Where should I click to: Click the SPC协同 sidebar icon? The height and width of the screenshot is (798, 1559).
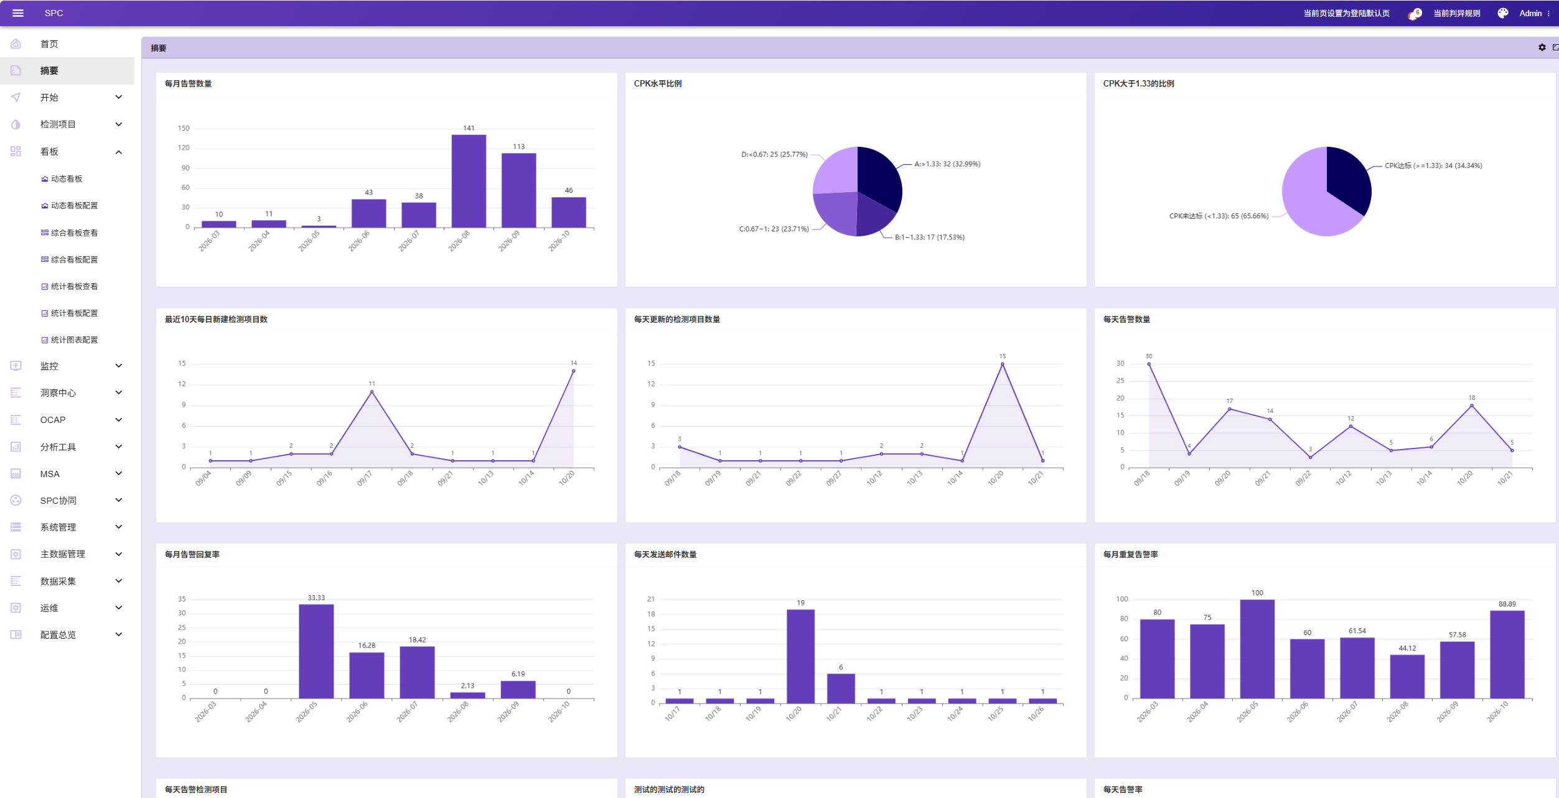[16, 500]
